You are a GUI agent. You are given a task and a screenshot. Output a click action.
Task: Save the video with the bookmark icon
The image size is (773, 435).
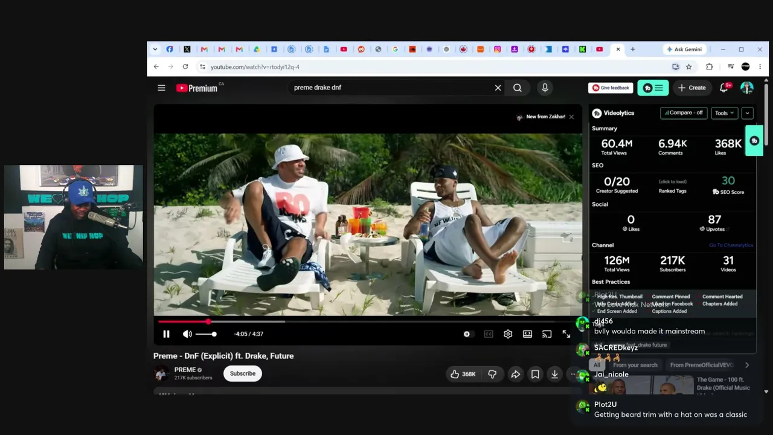(x=535, y=374)
